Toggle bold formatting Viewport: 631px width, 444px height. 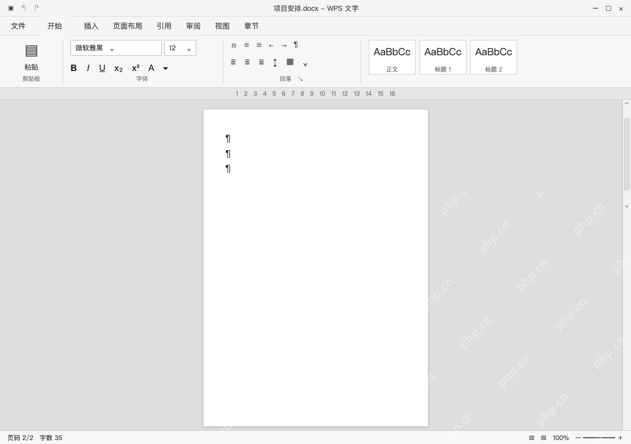73,68
